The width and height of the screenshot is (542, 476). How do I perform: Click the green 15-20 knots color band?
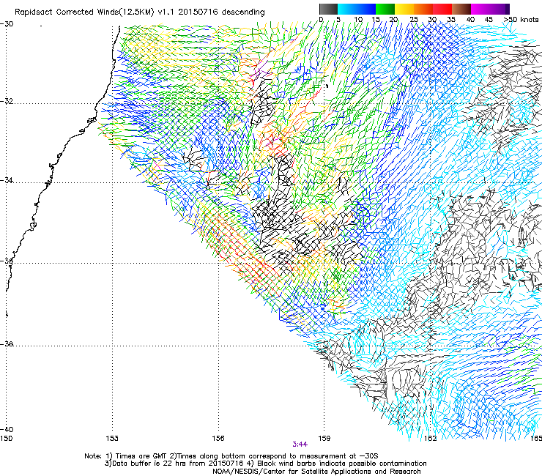[385, 9]
